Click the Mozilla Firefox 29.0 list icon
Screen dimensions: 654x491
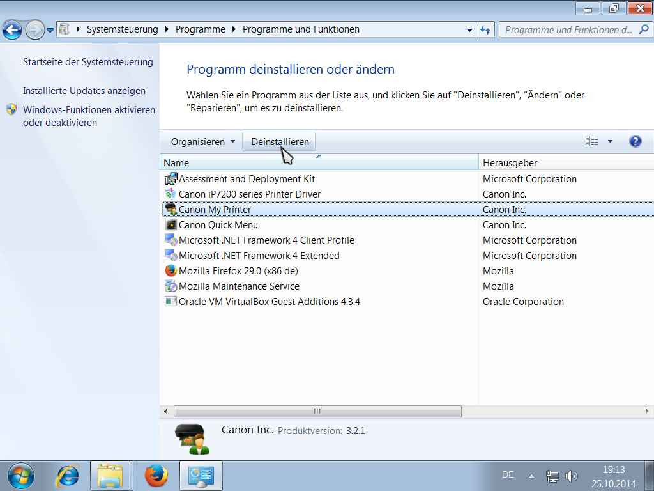point(171,270)
